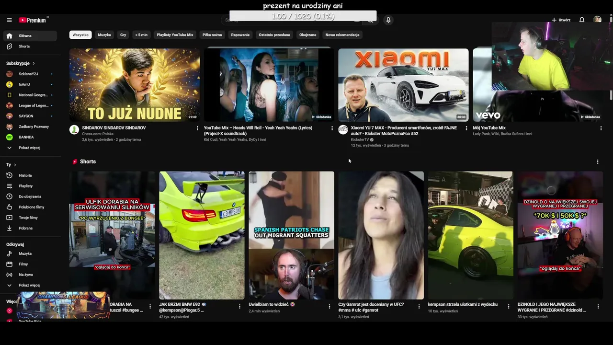The image size is (613, 345).
Task: Select Playlisty YouTube Mix chip
Action: (175, 35)
